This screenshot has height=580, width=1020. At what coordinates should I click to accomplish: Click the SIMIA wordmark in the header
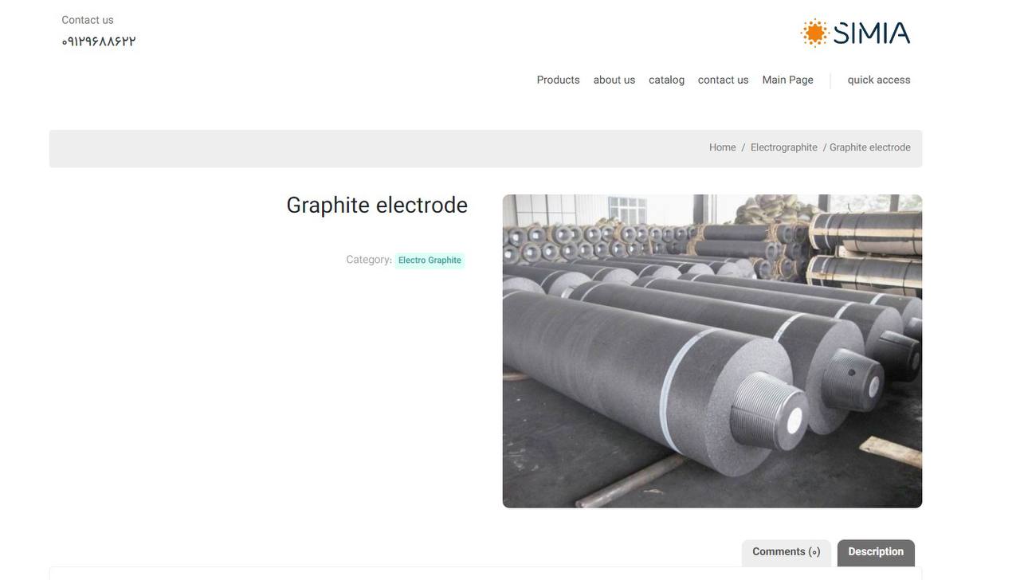click(872, 33)
